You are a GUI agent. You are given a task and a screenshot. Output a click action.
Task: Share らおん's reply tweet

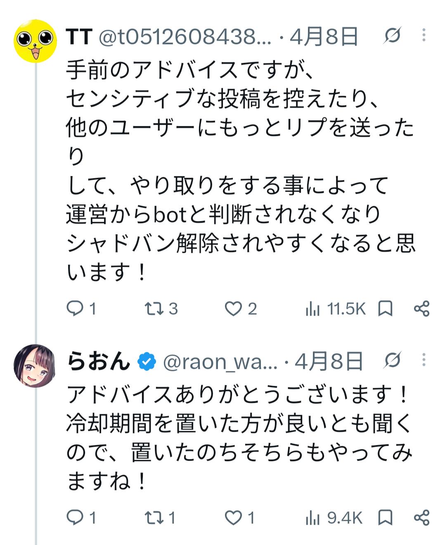[422, 517]
